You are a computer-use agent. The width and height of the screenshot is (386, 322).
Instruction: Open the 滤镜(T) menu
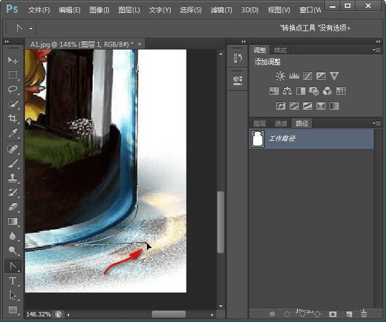tap(221, 10)
